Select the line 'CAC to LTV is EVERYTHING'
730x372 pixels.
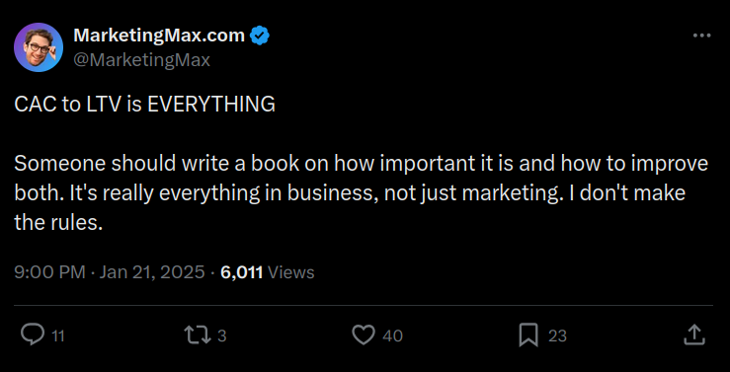(x=145, y=105)
